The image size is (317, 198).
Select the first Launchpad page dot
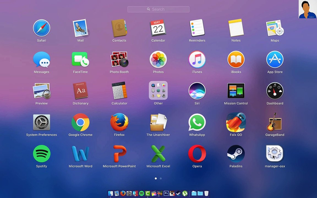[156, 178]
